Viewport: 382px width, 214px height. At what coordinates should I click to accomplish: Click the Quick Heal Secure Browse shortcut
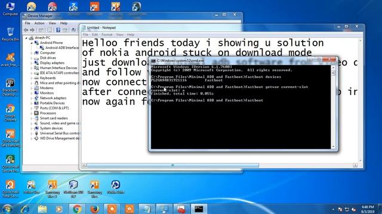point(10,164)
